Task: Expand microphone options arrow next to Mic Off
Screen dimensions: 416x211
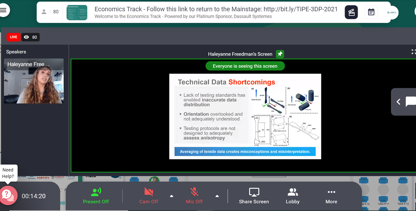Action: click(x=217, y=196)
